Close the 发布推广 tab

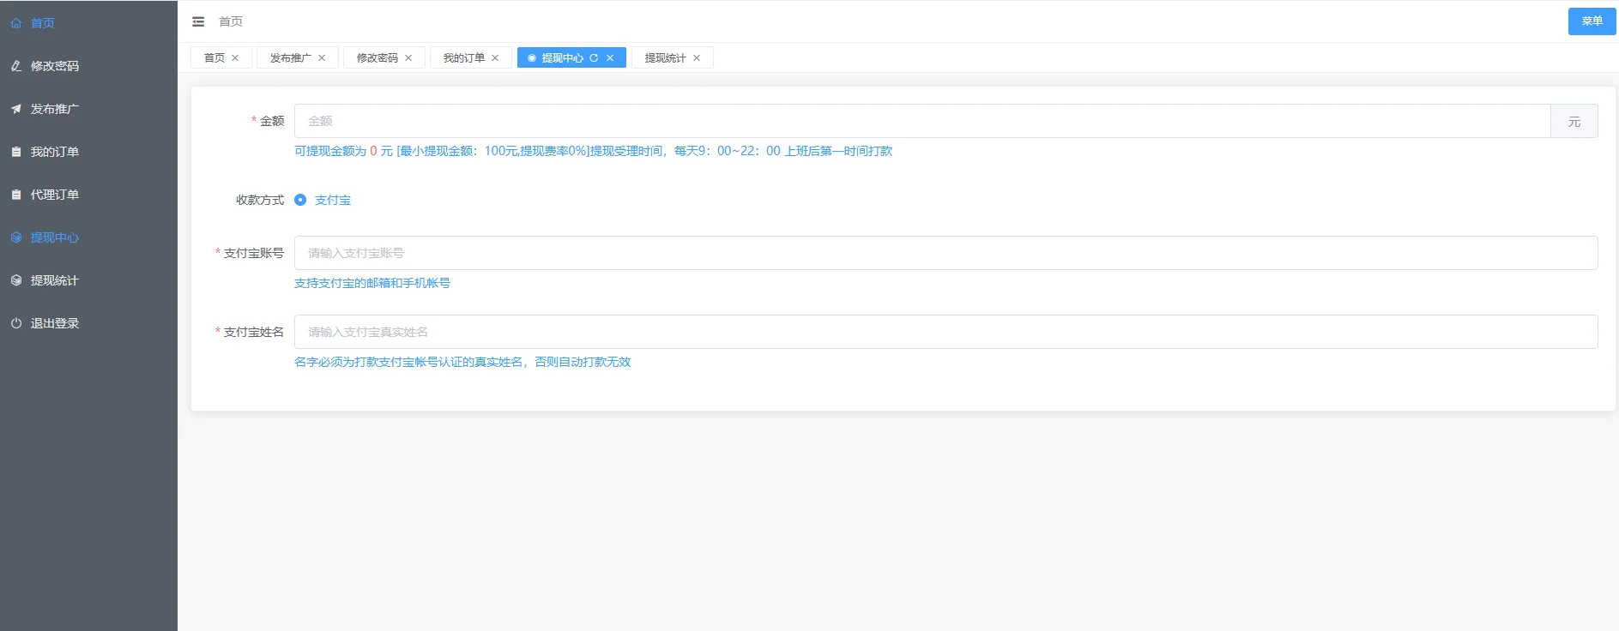click(x=322, y=58)
